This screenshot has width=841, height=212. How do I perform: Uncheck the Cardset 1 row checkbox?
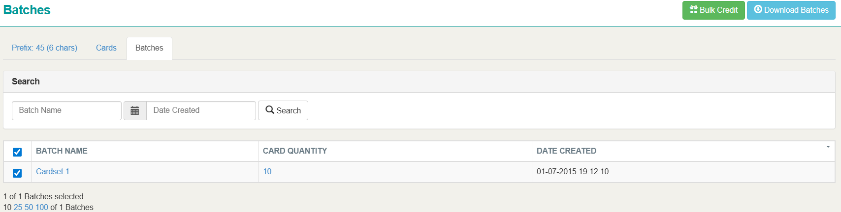point(17,173)
